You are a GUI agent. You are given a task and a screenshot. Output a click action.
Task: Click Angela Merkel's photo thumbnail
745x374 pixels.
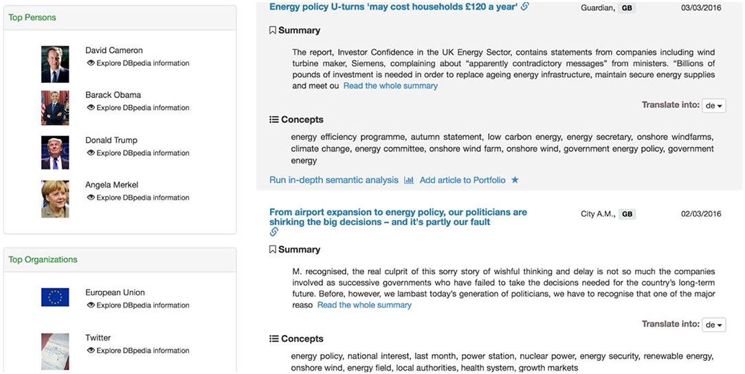[x=55, y=199]
